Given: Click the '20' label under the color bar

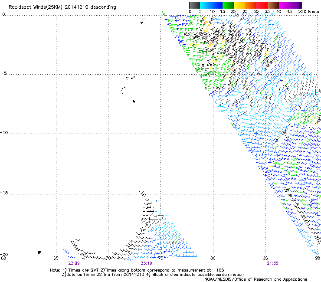Looking at the screenshot, I should 233,11.
